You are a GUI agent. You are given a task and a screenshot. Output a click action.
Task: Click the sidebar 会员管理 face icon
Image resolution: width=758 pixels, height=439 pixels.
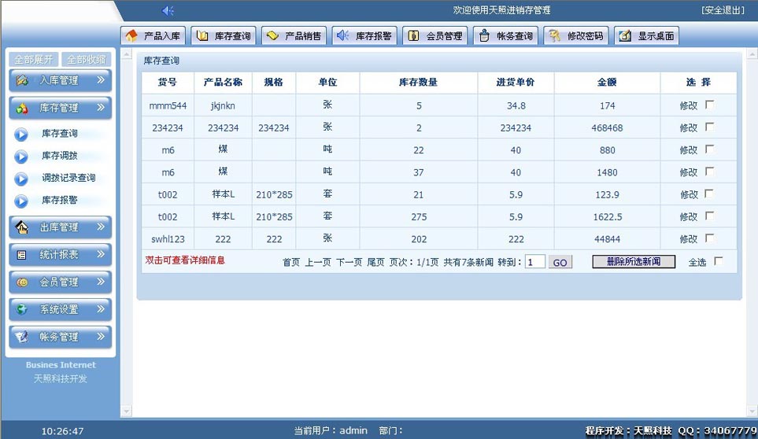(22, 282)
